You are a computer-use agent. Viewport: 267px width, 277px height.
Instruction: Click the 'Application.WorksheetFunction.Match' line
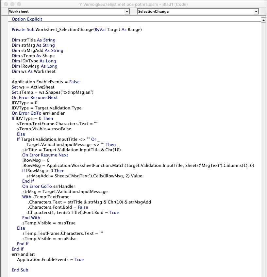138,166
